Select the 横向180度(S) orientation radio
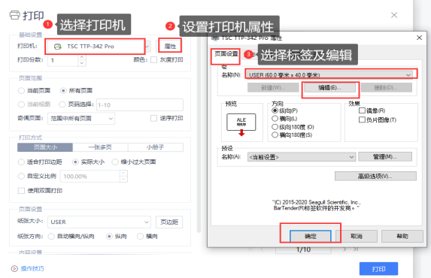 [x=275, y=135]
